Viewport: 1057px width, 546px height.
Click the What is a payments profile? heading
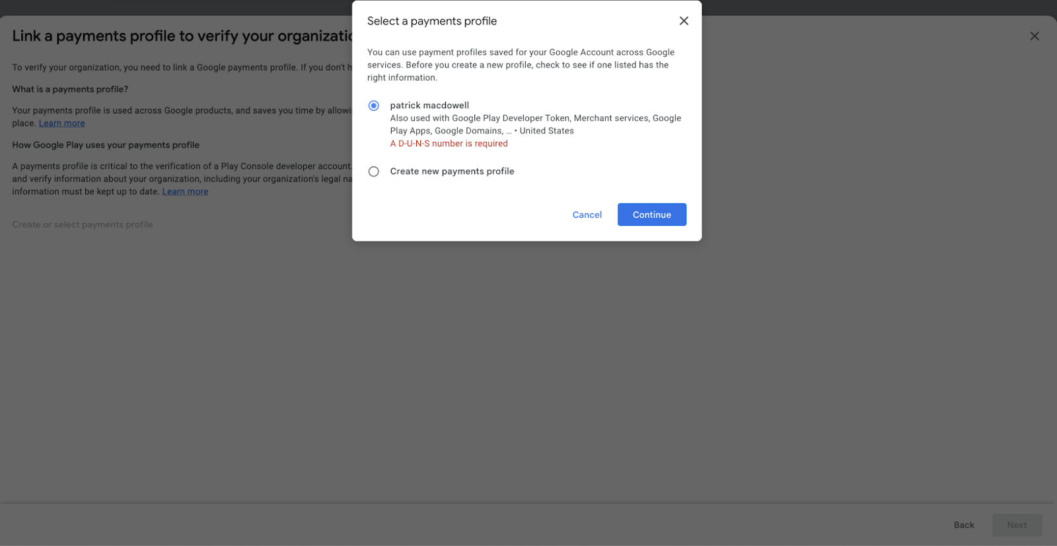point(70,89)
